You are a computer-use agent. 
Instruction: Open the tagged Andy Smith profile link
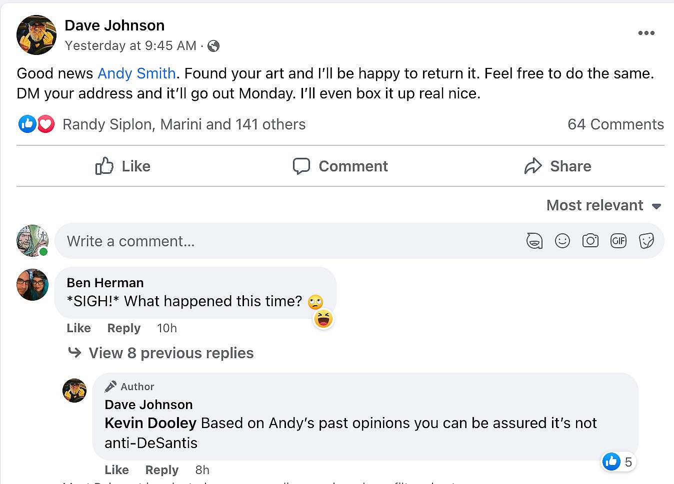(x=136, y=73)
